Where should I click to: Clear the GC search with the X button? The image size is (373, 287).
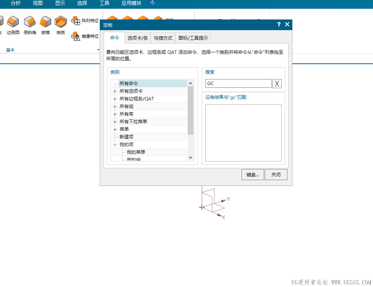point(277,83)
